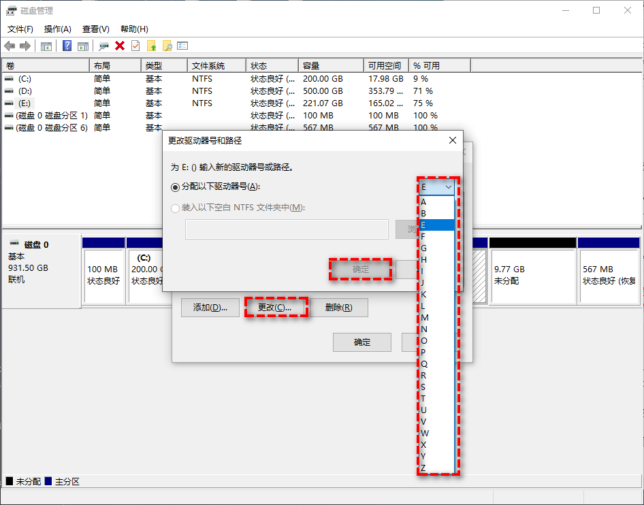Click the folder with green arrow icon
The image size is (644, 505).
tap(152, 46)
